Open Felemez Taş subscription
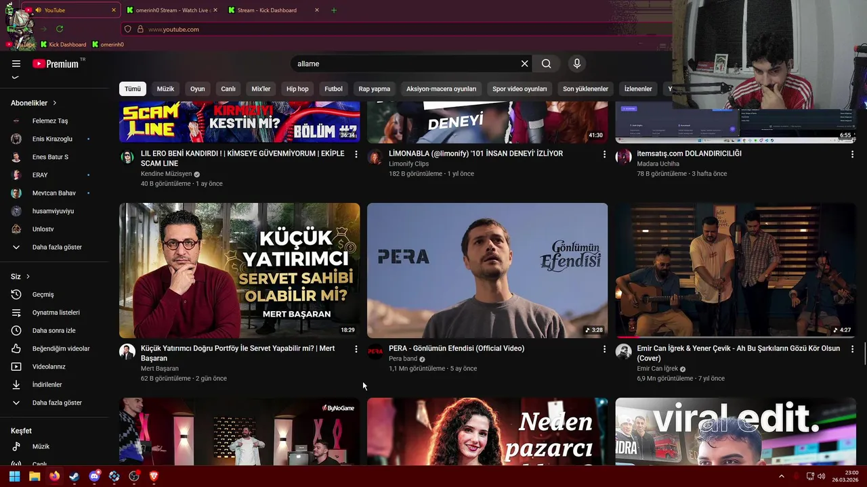This screenshot has width=867, height=487. pos(54,121)
